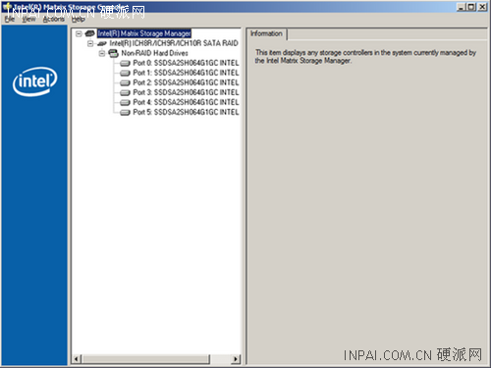Open the View menu
The width and height of the screenshot is (491, 368).
click(x=28, y=19)
